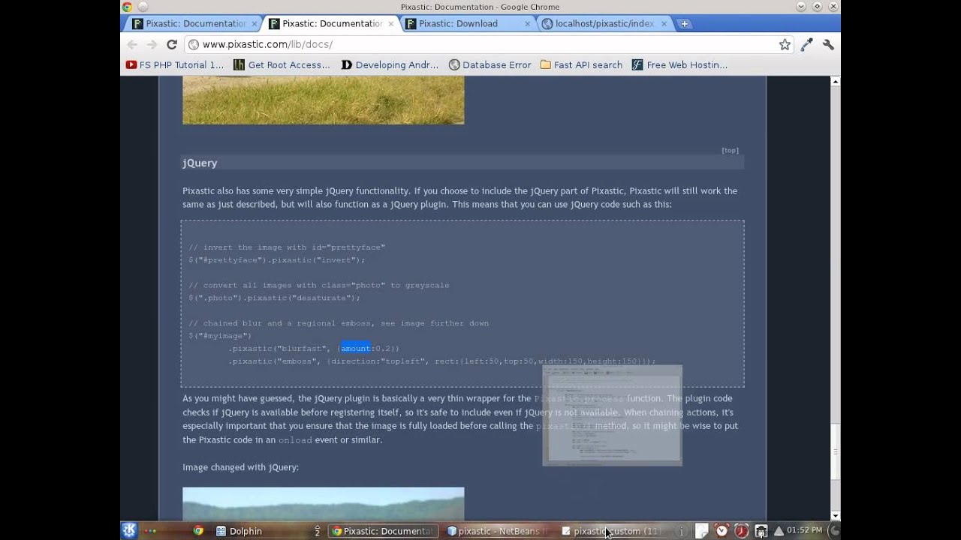This screenshot has width=961, height=540.
Task: Click the pager showing desktop 2
Action: pos(317,531)
